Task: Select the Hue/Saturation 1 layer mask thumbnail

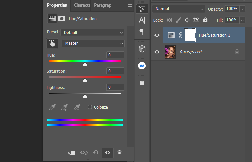Action: pyautogui.click(x=190, y=35)
